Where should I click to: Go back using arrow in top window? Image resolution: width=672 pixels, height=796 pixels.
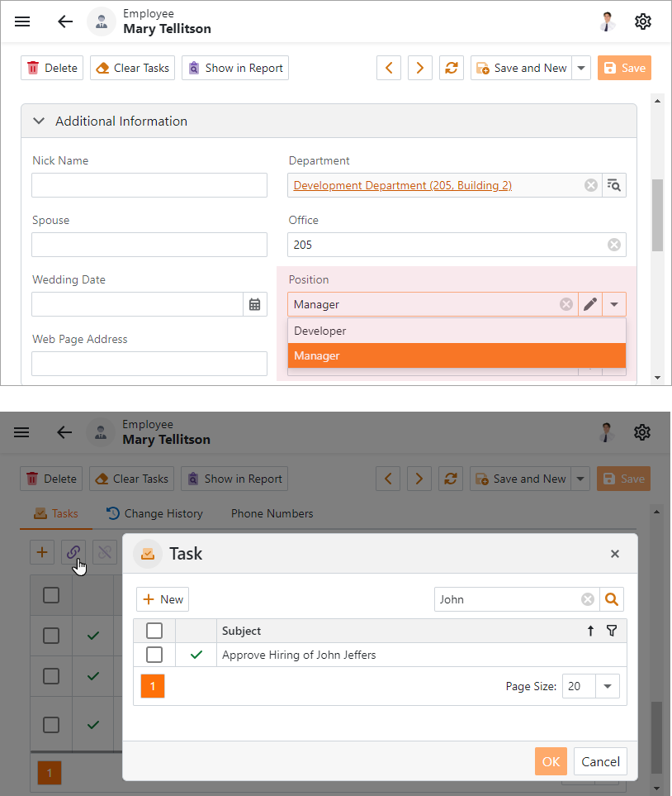(x=65, y=21)
